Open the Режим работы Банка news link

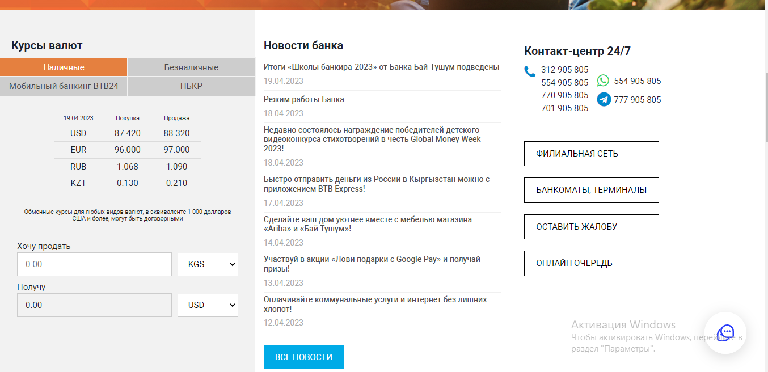pos(304,99)
